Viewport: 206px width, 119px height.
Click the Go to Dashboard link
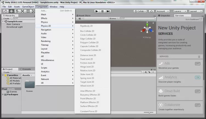[192, 19]
